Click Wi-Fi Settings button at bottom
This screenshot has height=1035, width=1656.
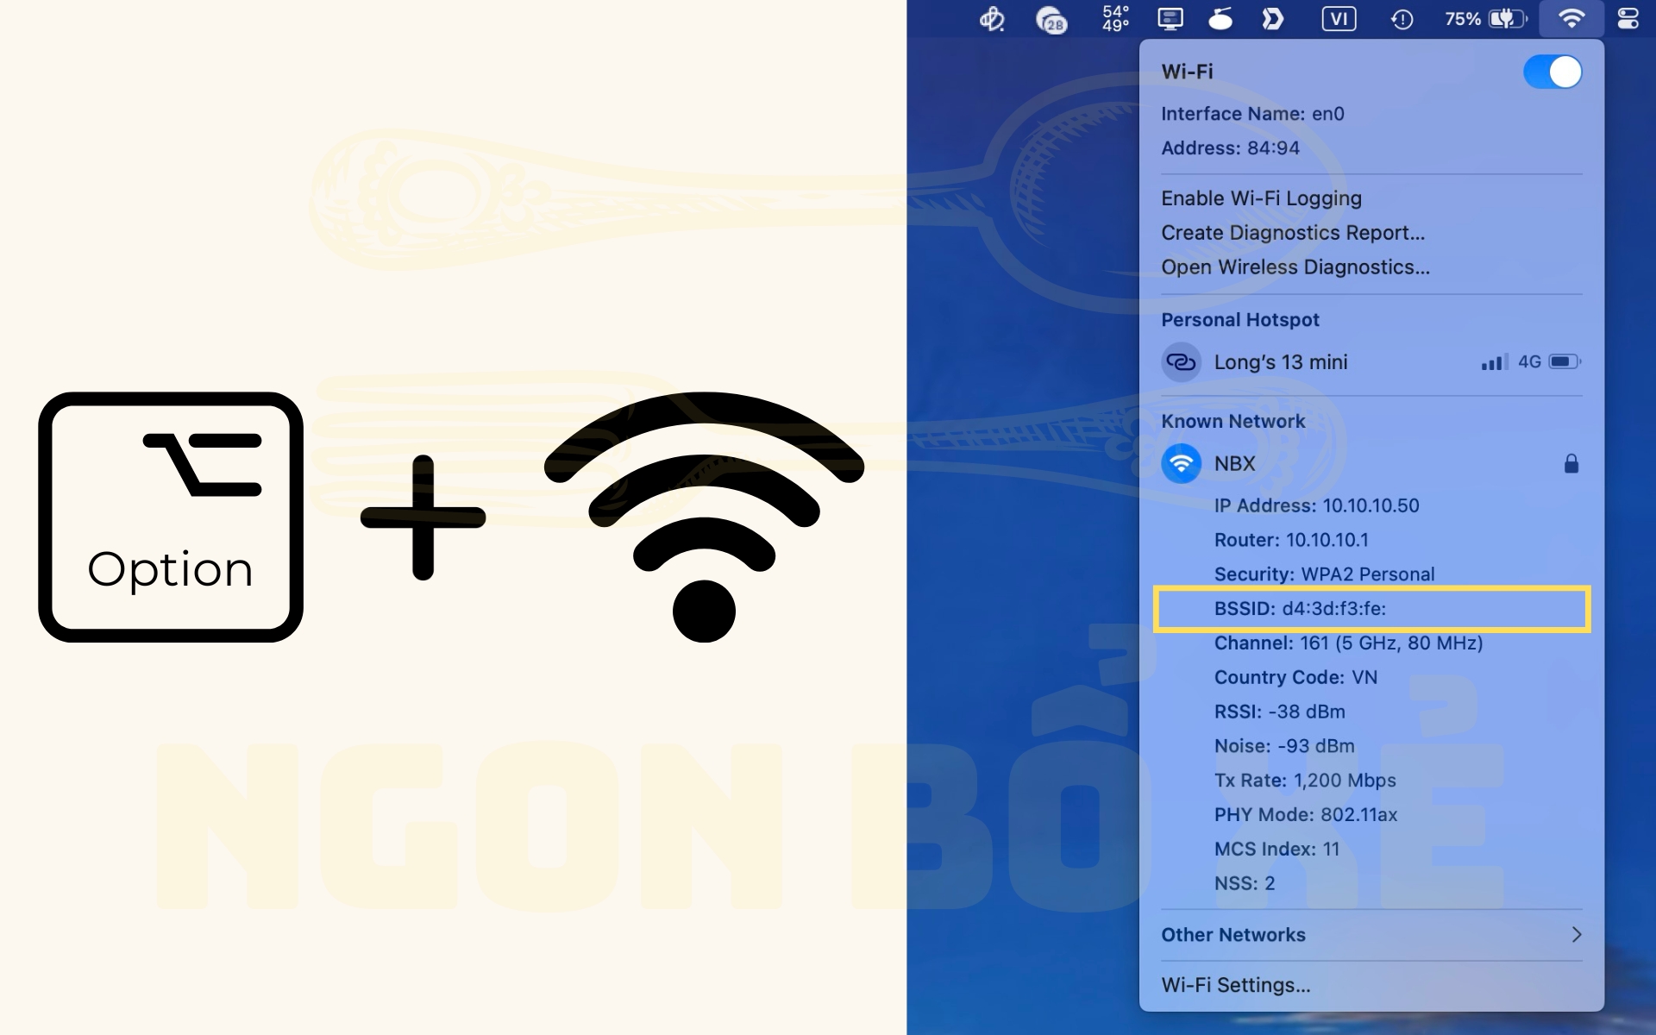pyautogui.click(x=1236, y=984)
